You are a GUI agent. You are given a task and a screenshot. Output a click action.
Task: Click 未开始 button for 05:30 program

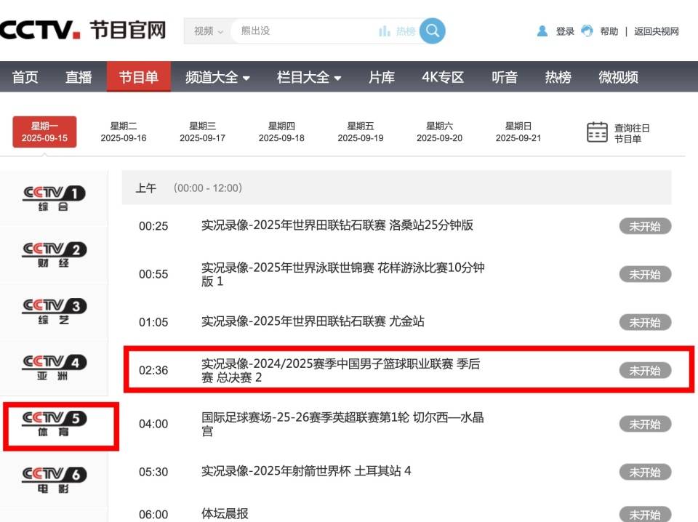(x=645, y=472)
